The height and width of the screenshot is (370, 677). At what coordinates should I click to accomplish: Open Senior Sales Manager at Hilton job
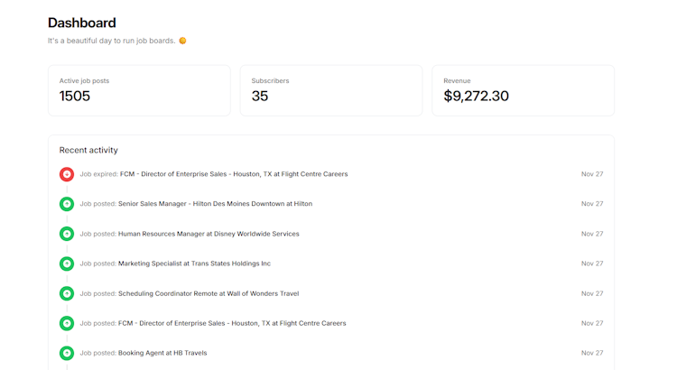215,204
